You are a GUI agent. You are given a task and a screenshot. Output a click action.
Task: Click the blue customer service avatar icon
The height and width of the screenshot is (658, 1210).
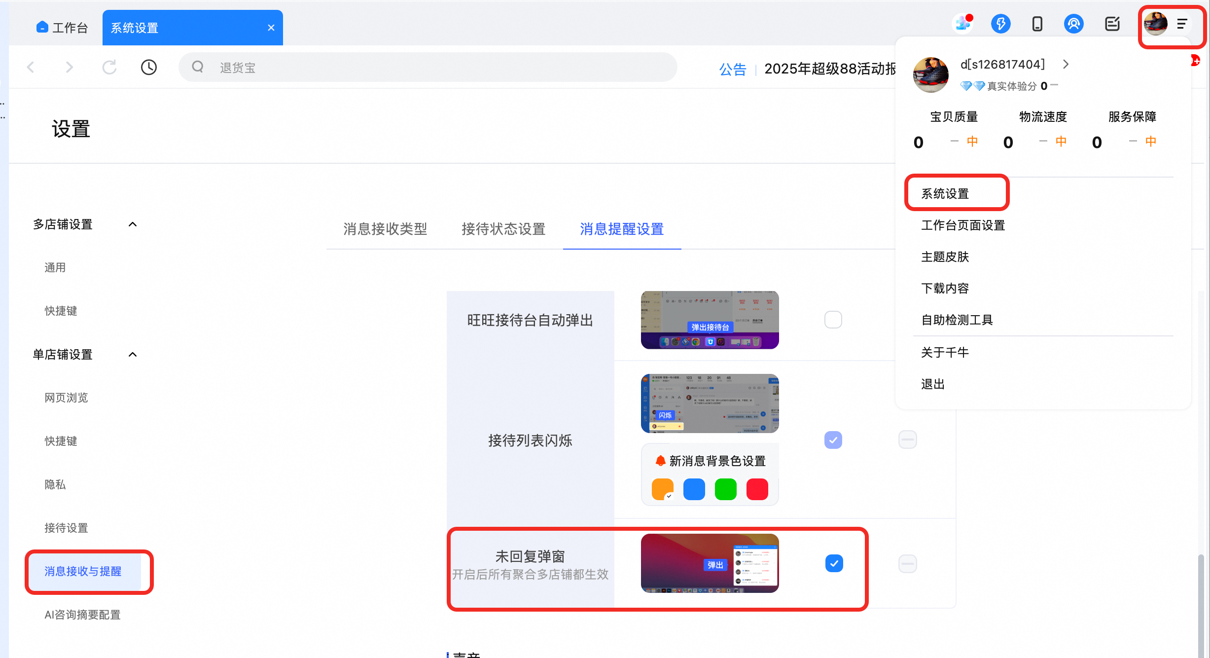point(1073,24)
